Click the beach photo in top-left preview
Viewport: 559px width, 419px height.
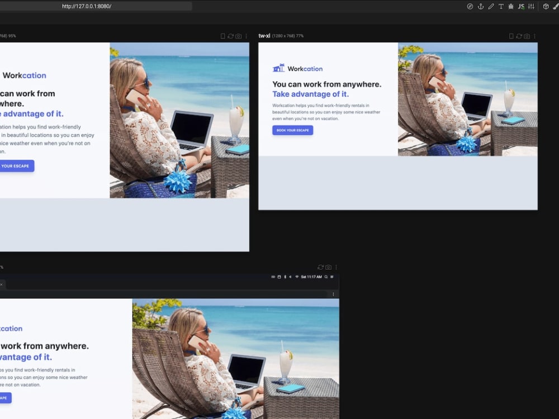click(x=179, y=121)
